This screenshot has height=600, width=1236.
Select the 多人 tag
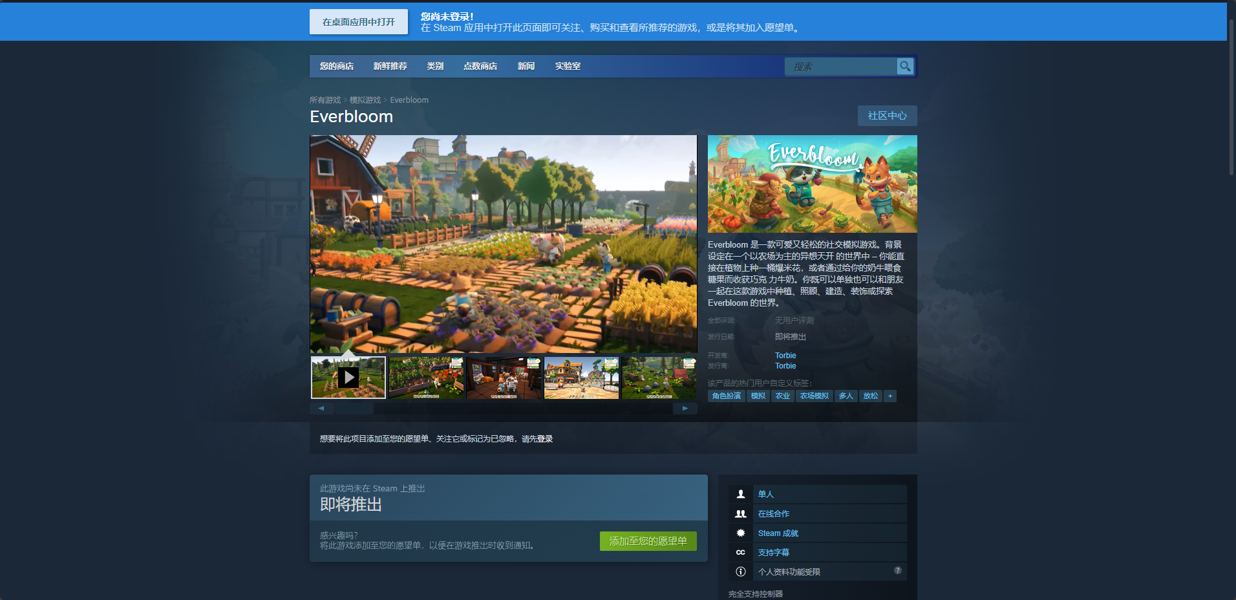(846, 396)
